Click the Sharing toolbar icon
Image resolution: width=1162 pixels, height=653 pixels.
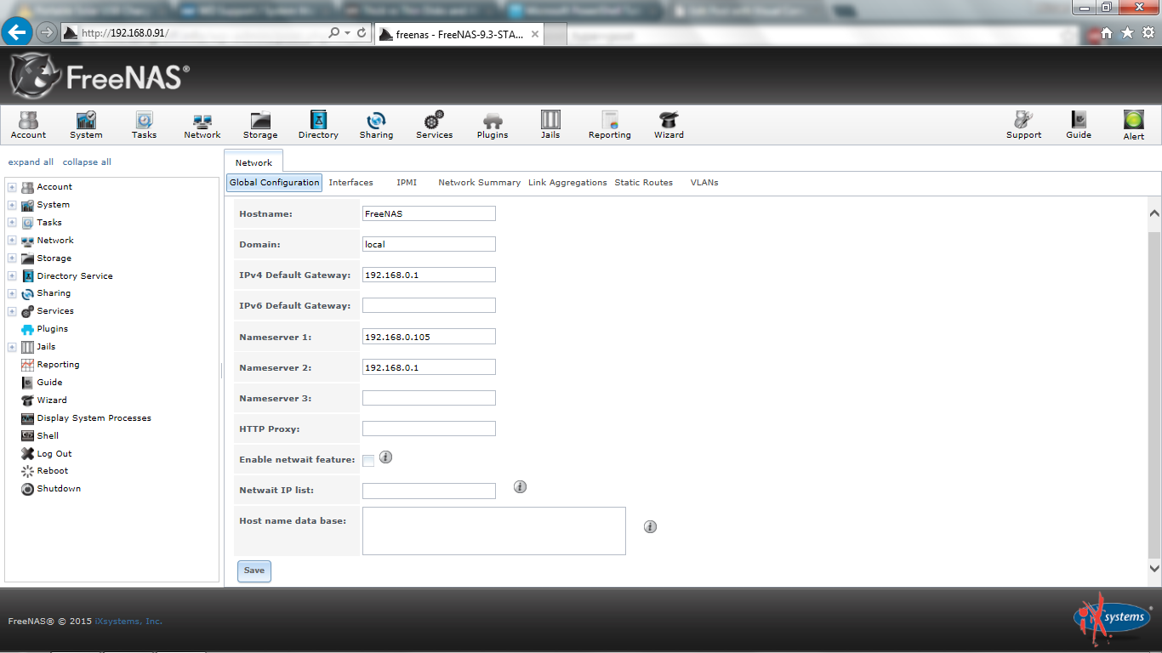[376, 124]
